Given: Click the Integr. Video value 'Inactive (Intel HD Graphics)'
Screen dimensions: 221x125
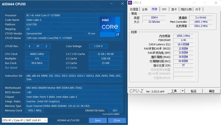Looking at the screenshot, I should coord(74,101).
